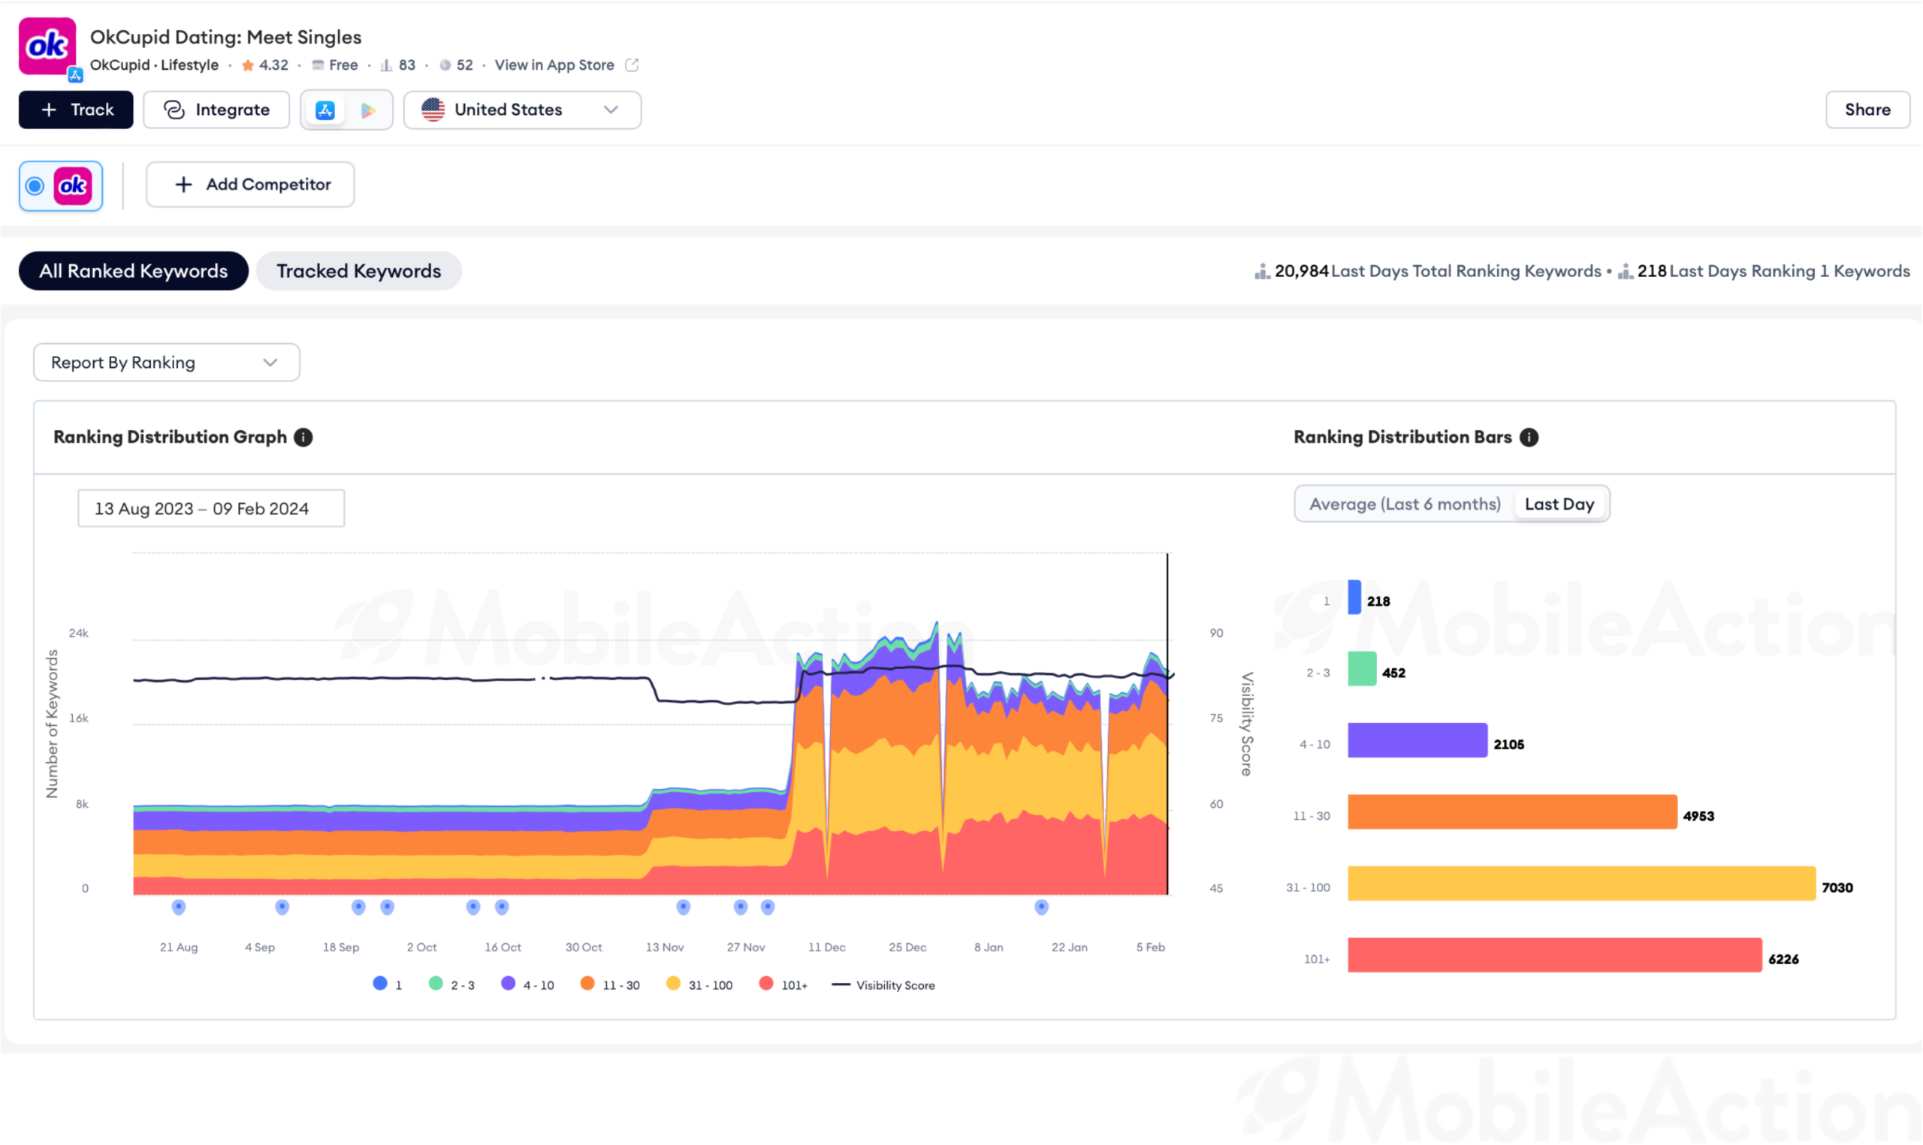Toggle rank 1 series in chart legend
The width and height of the screenshot is (1923, 1145).
coord(388,985)
